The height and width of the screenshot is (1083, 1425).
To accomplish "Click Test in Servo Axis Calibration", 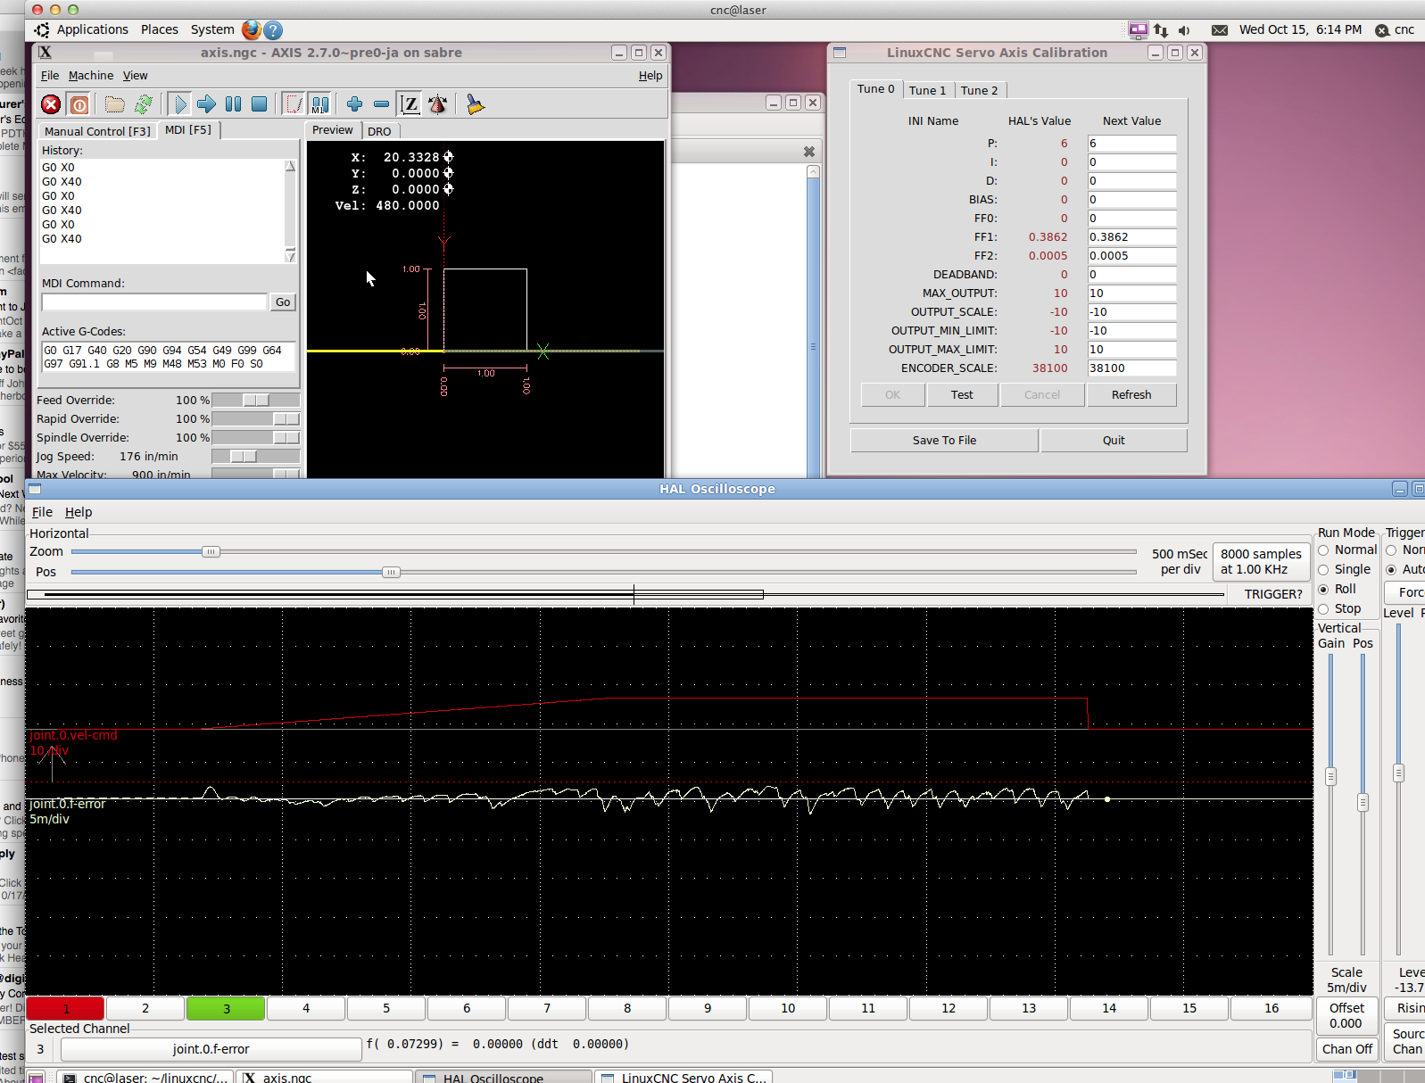I will tap(962, 395).
